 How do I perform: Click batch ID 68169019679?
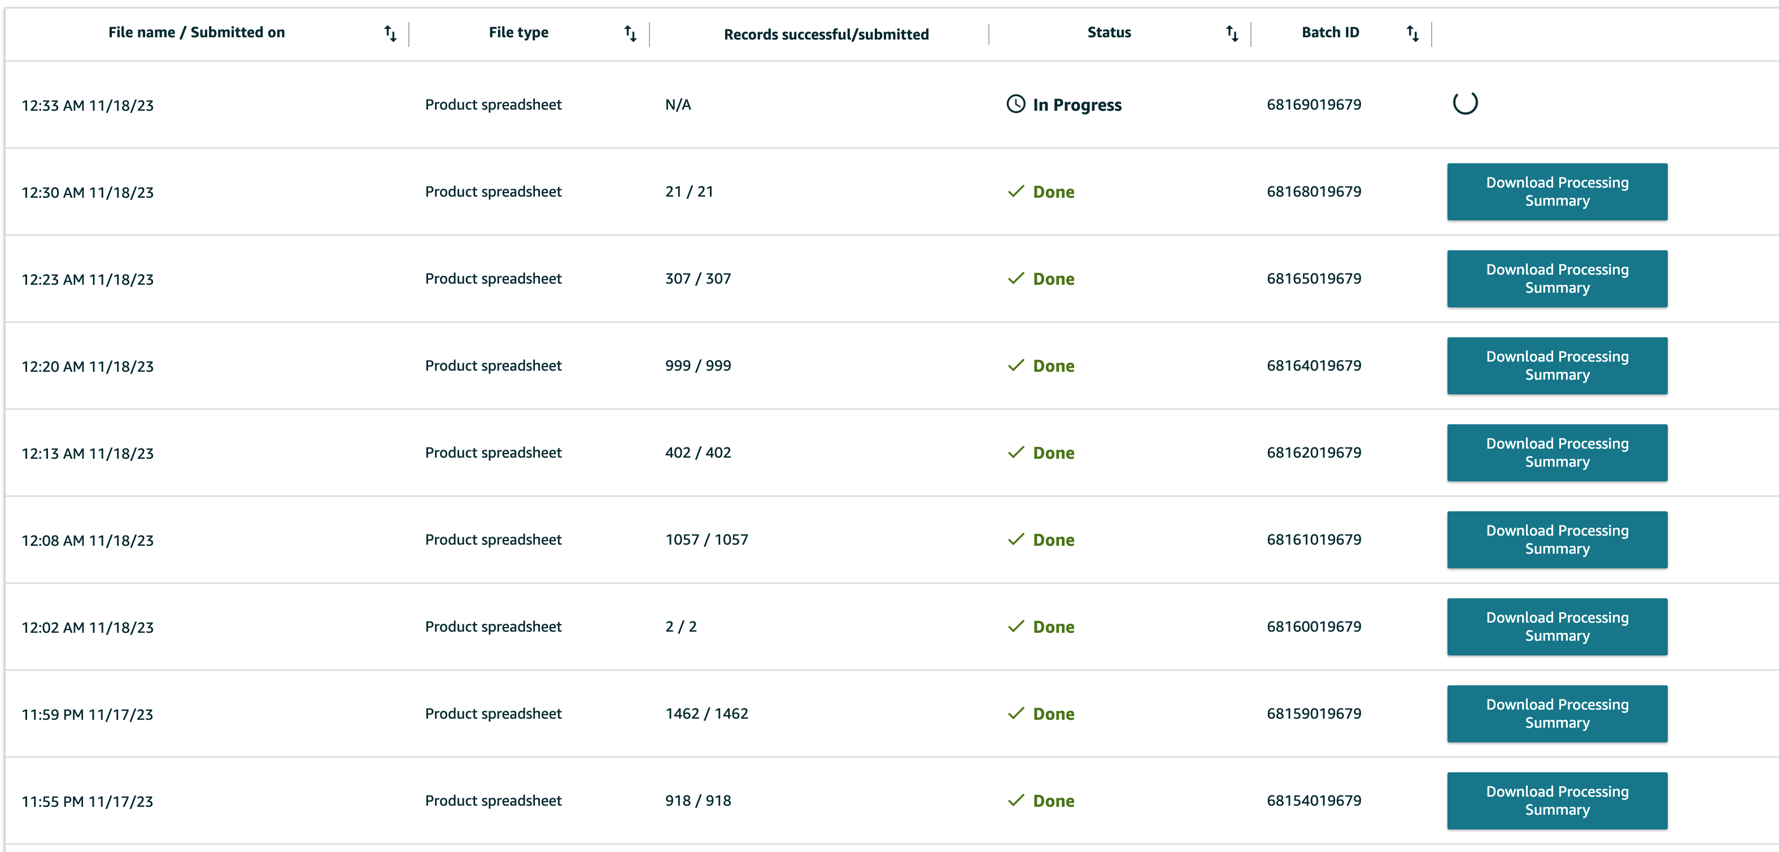point(1314,105)
